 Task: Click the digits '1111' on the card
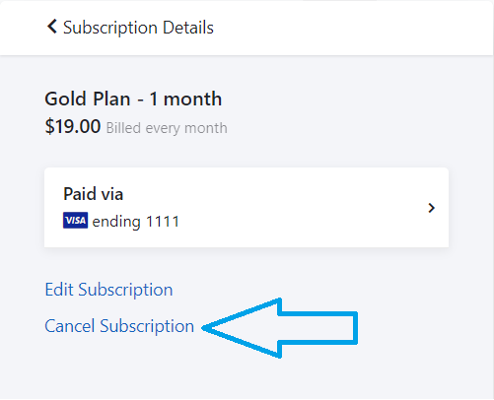163,222
